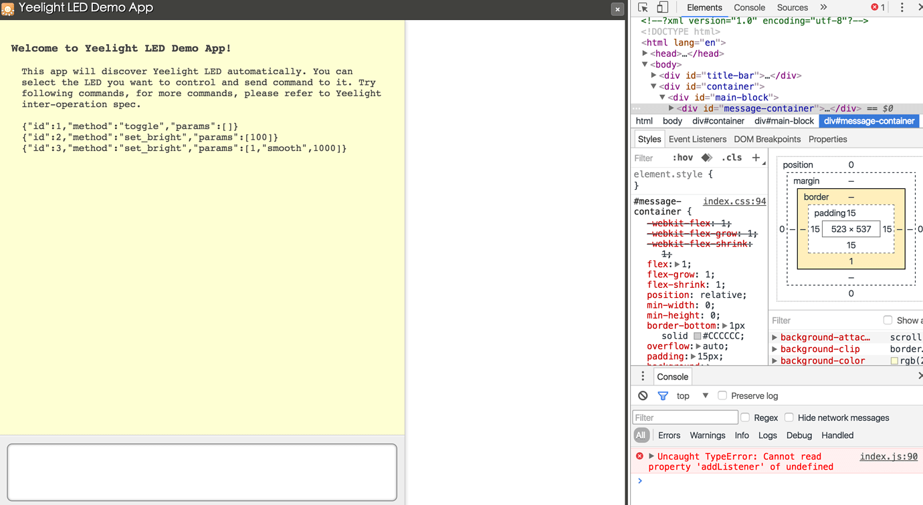Expand the title-bar div node
The image size is (923, 505).
click(653, 75)
